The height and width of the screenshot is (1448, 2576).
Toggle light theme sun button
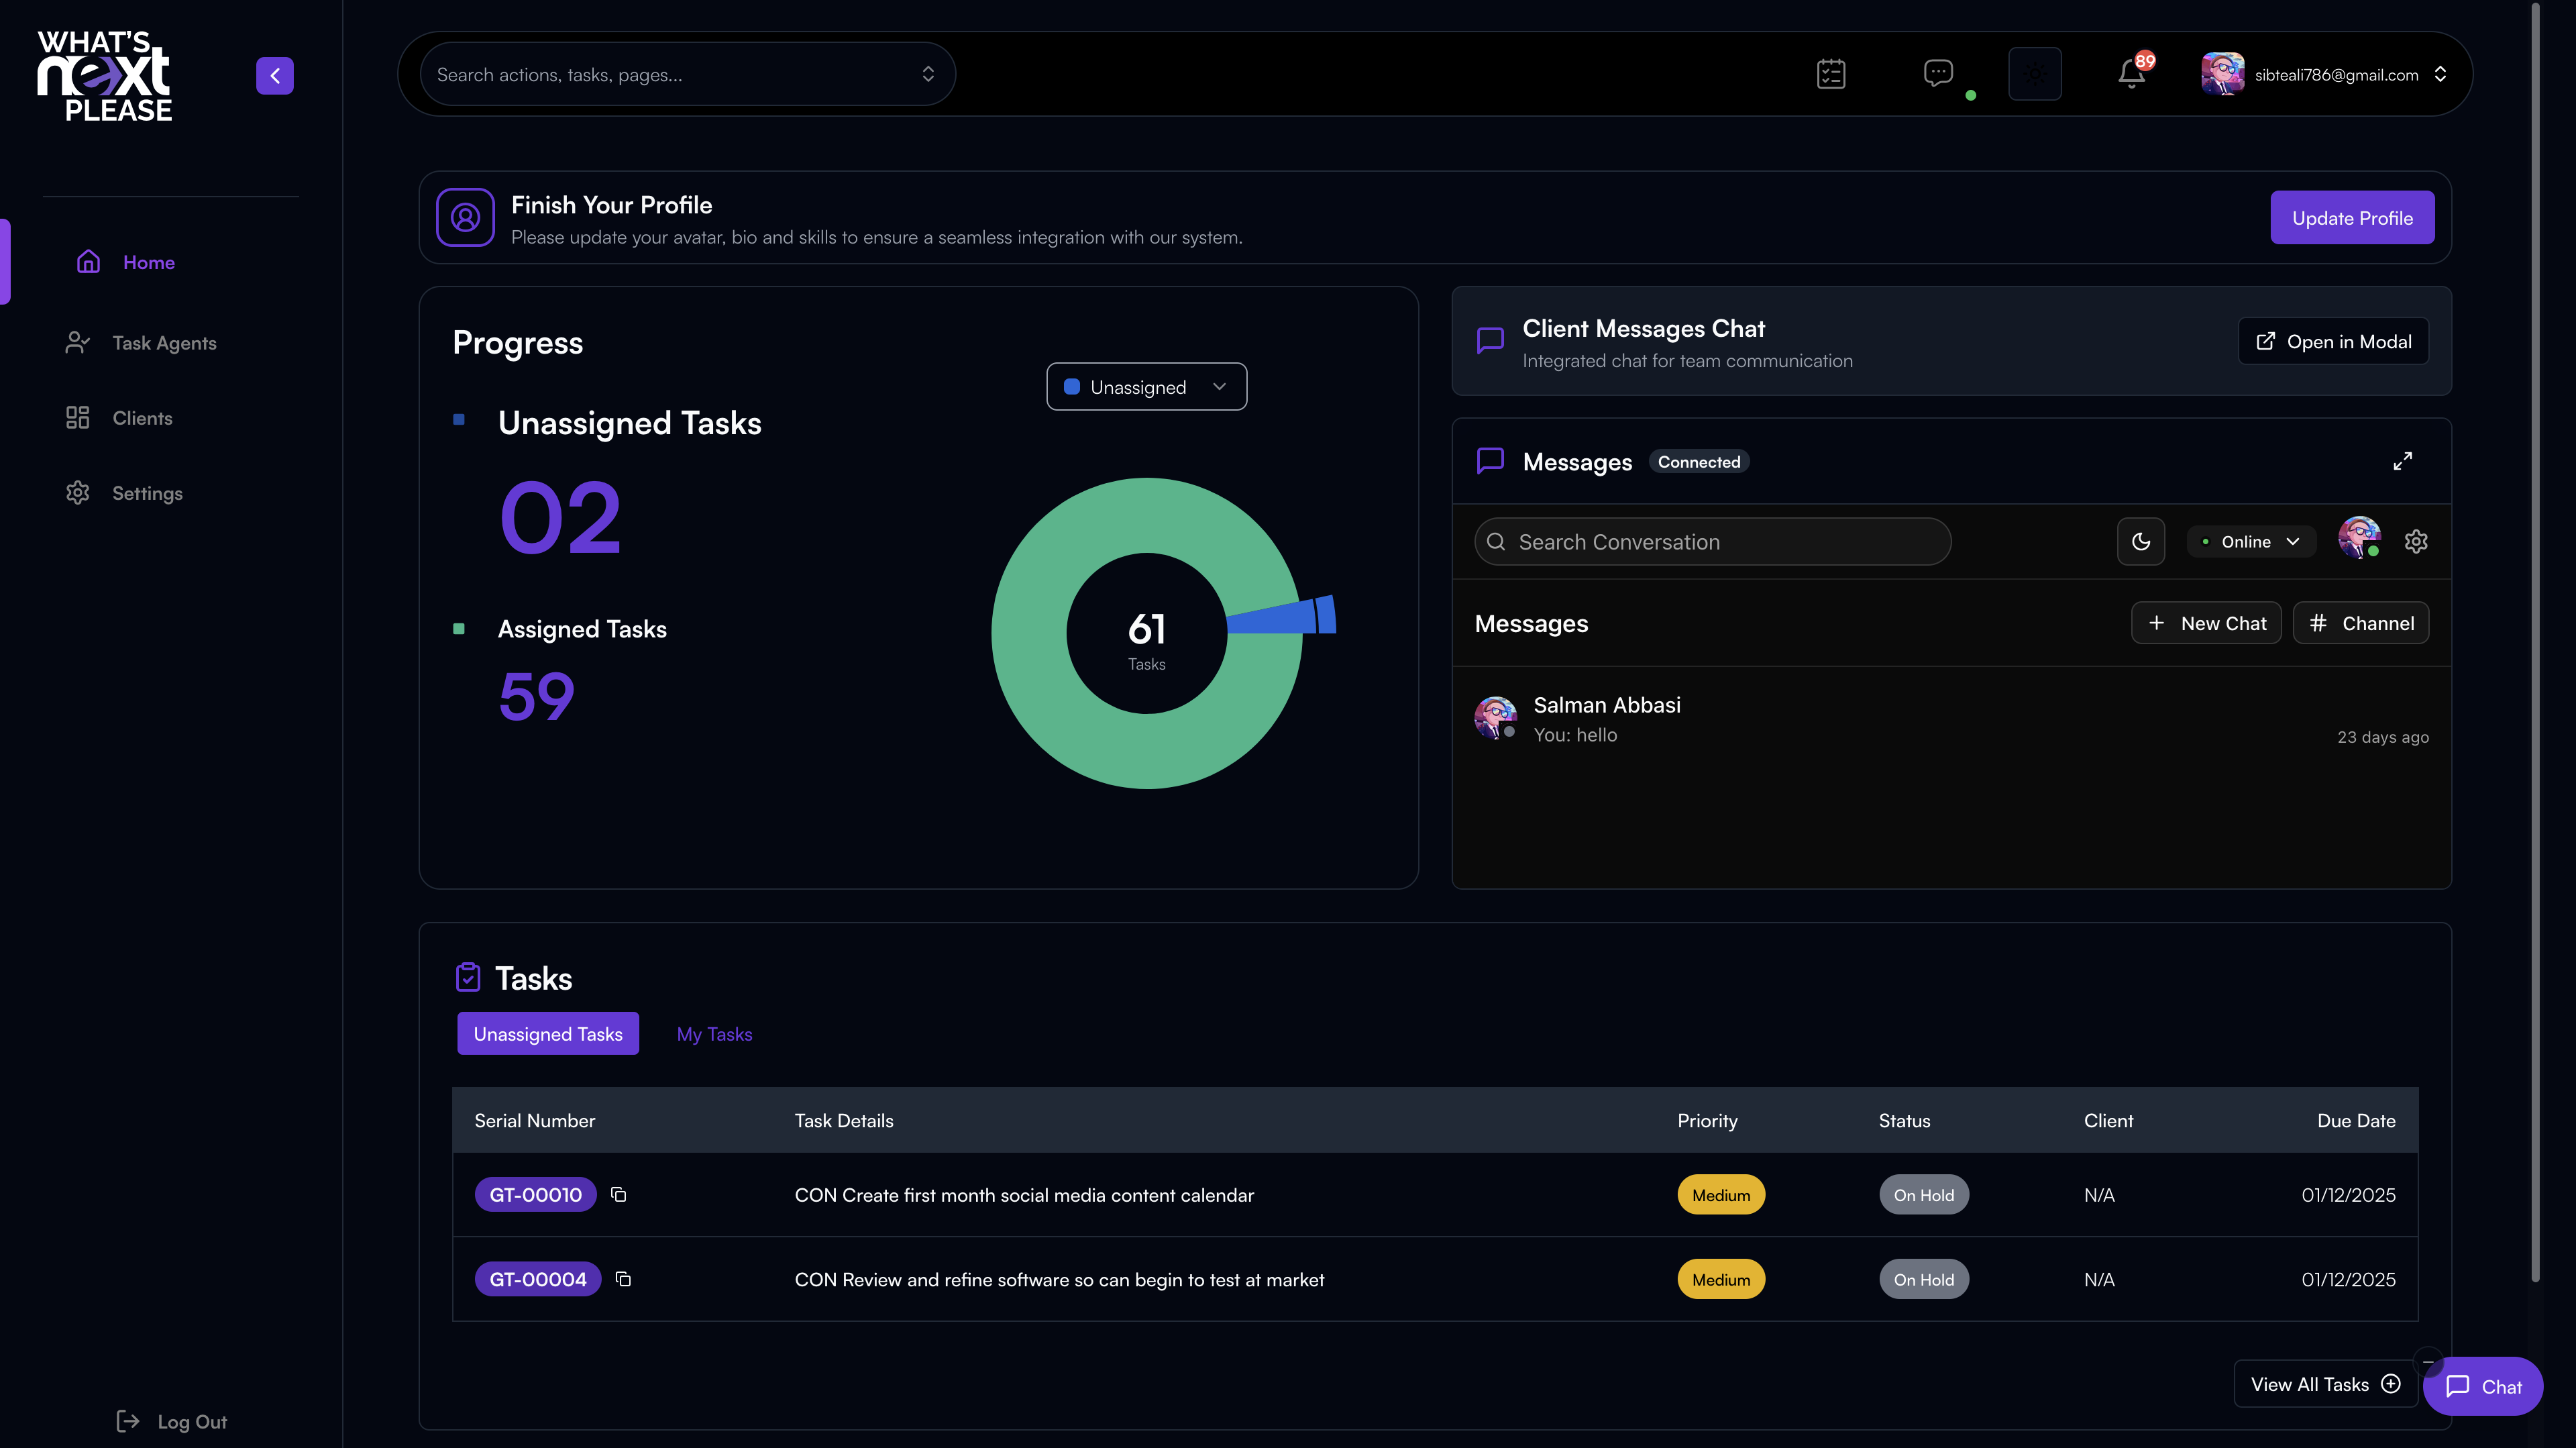pos(2035,74)
